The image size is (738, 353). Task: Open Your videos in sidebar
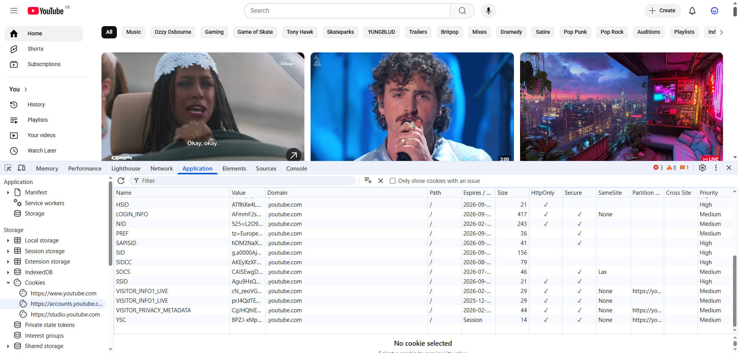[x=44, y=135]
